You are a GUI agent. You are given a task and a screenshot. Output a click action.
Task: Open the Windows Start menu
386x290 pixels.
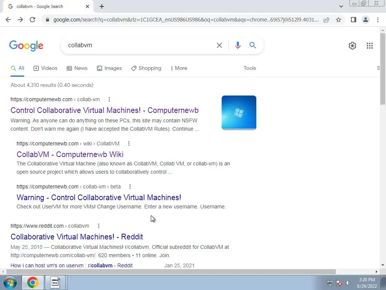point(10,282)
